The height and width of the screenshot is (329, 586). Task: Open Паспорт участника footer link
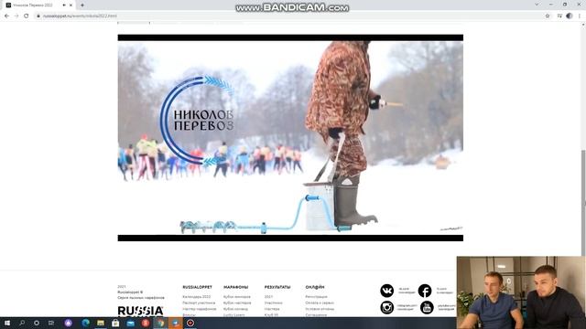coord(199,302)
